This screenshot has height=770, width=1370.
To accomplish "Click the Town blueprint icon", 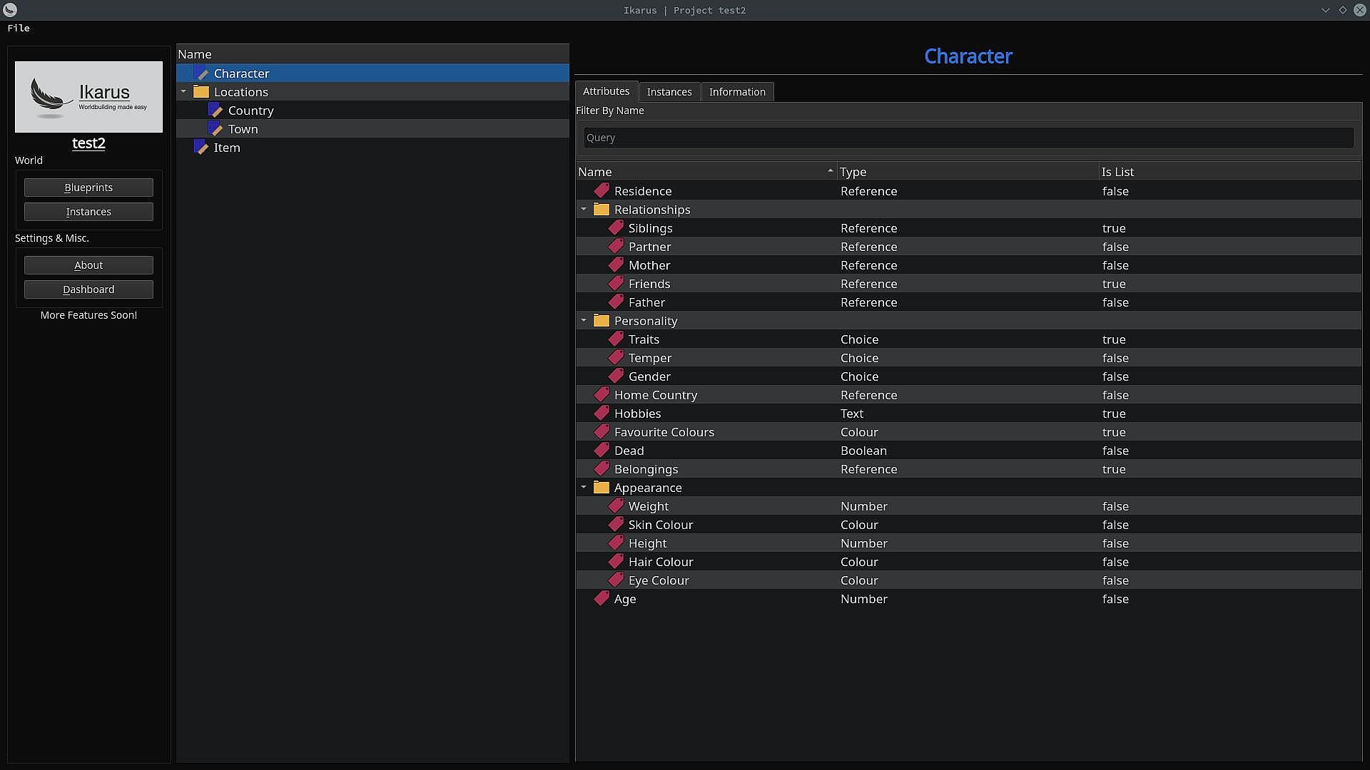I will click(x=215, y=129).
